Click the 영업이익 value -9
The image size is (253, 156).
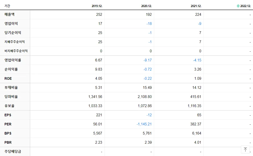pos(200,24)
